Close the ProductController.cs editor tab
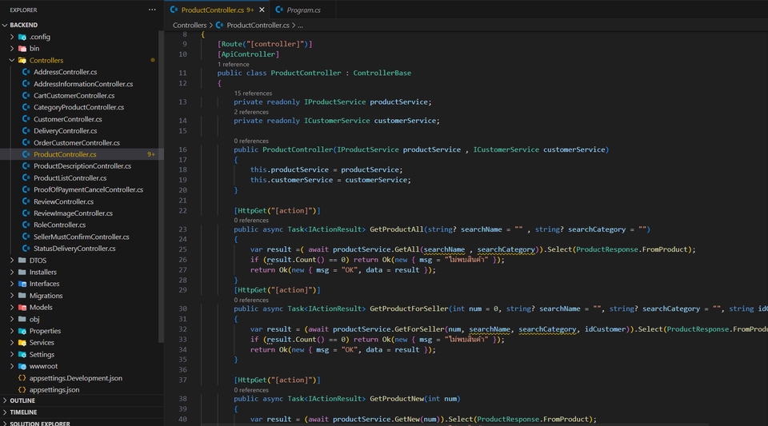This screenshot has height=426, width=768. point(262,10)
